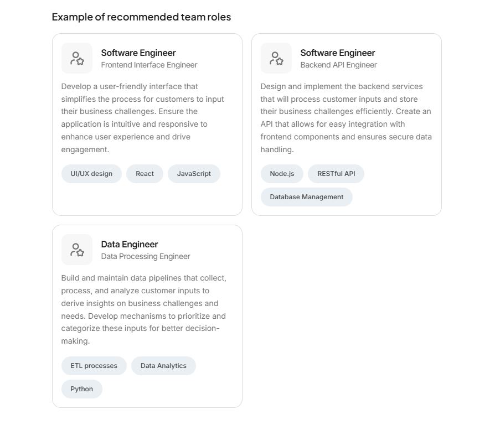Click the Python skill tag
Viewport: 495px width, 430px height.
[82, 389]
